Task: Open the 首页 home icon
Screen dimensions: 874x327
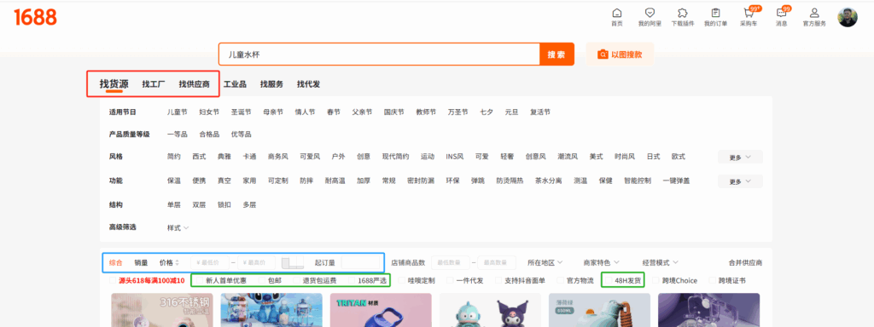Action: coord(616,13)
